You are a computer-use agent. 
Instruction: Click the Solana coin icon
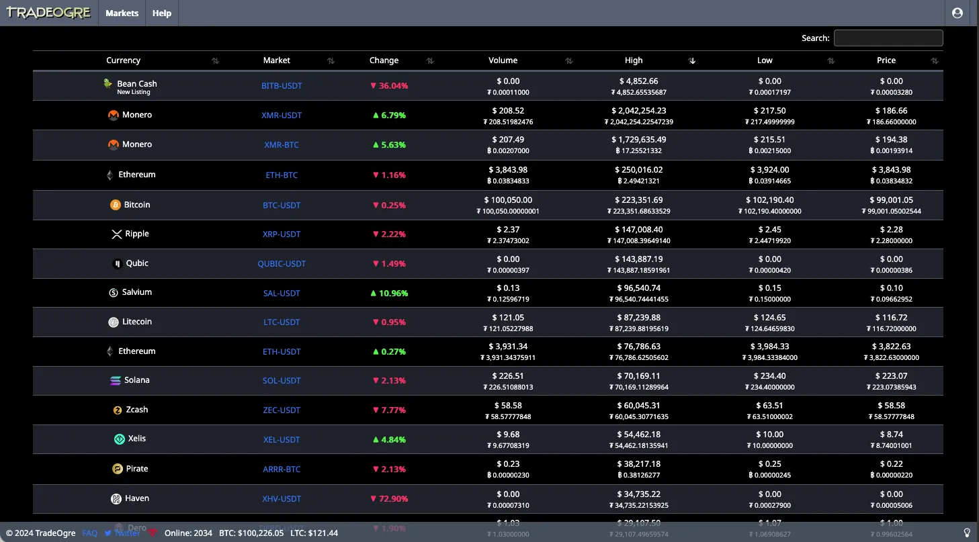click(116, 381)
